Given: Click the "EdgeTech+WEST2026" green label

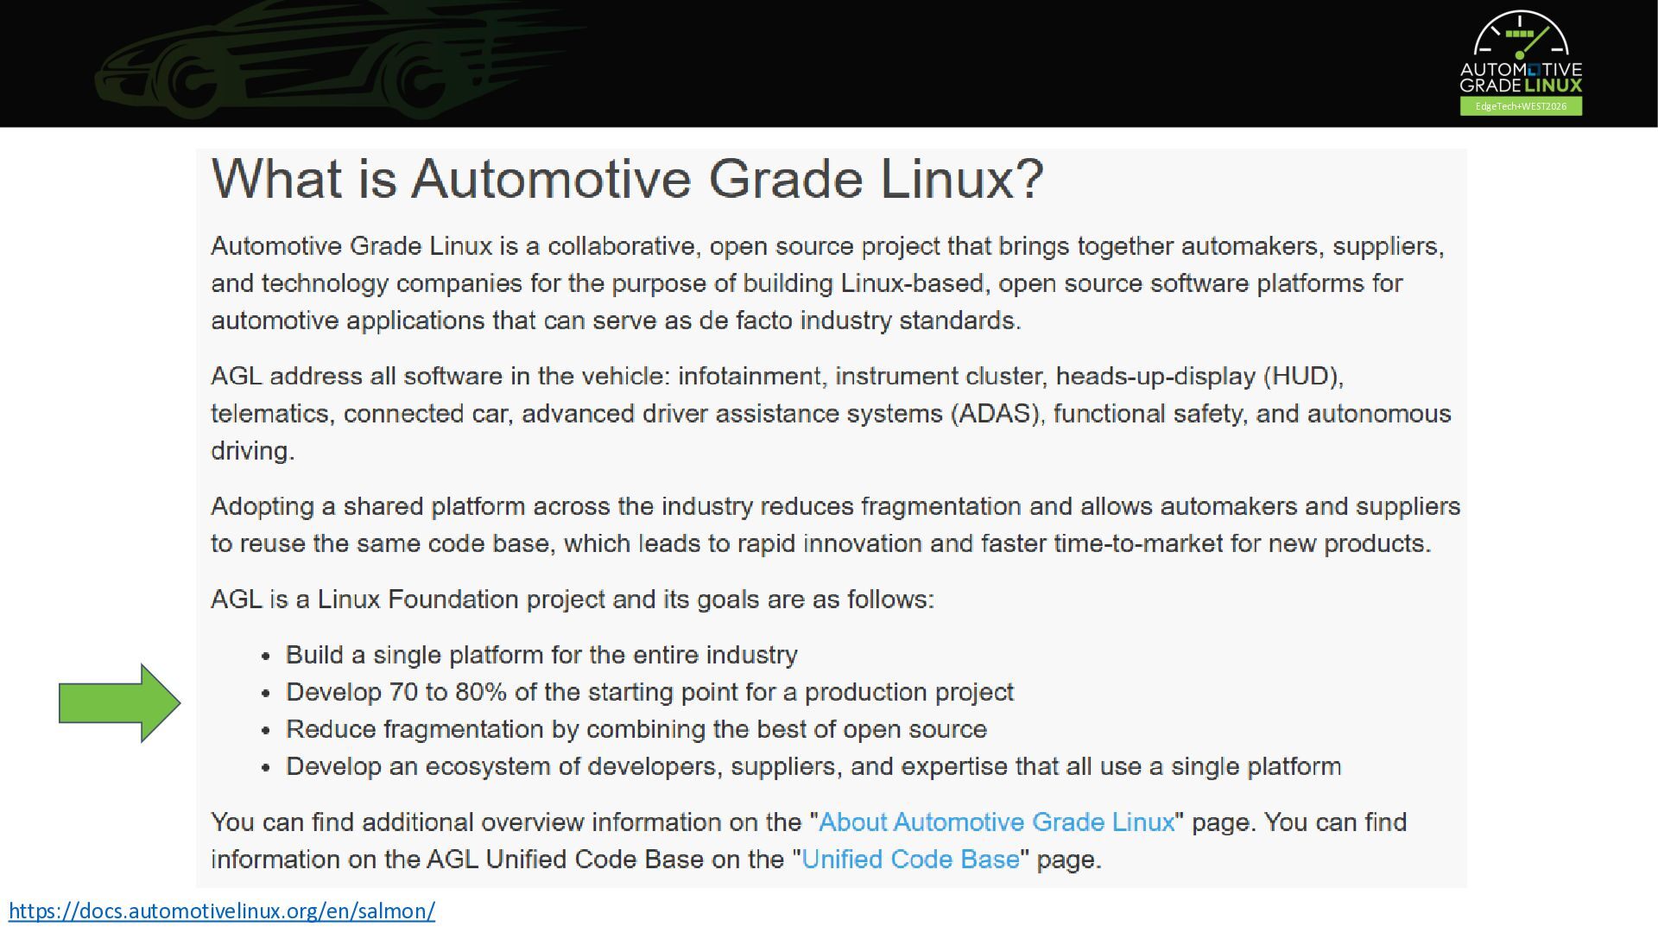Looking at the screenshot, I should (x=1521, y=106).
